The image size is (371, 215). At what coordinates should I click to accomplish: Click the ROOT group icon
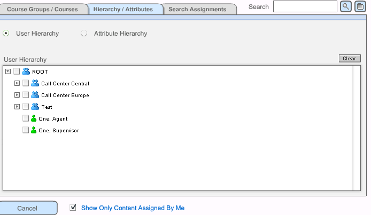(26, 71)
